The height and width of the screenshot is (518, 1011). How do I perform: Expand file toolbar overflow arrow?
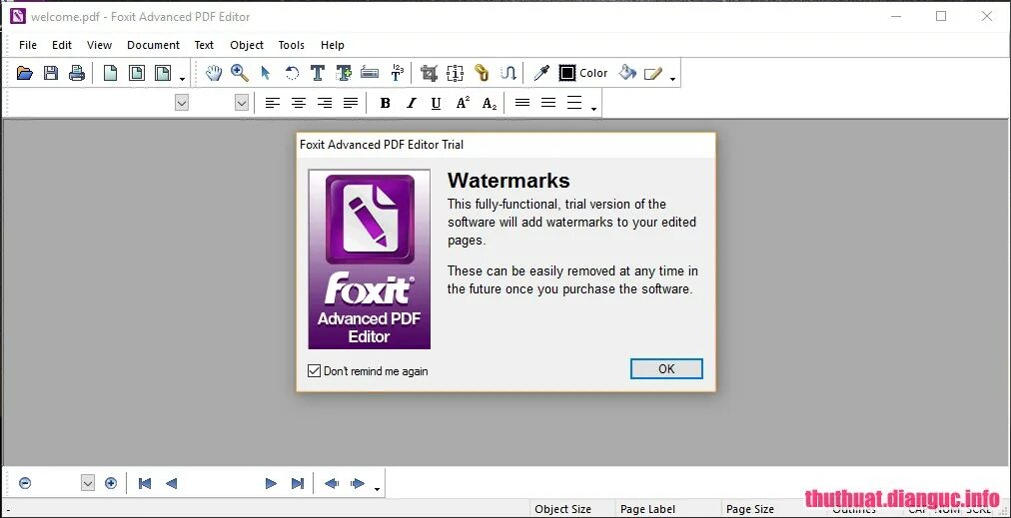(183, 80)
